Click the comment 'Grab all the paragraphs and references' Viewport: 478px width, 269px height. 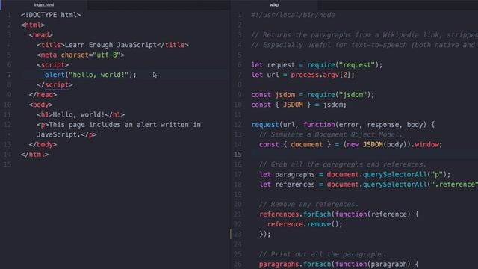point(343,164)
